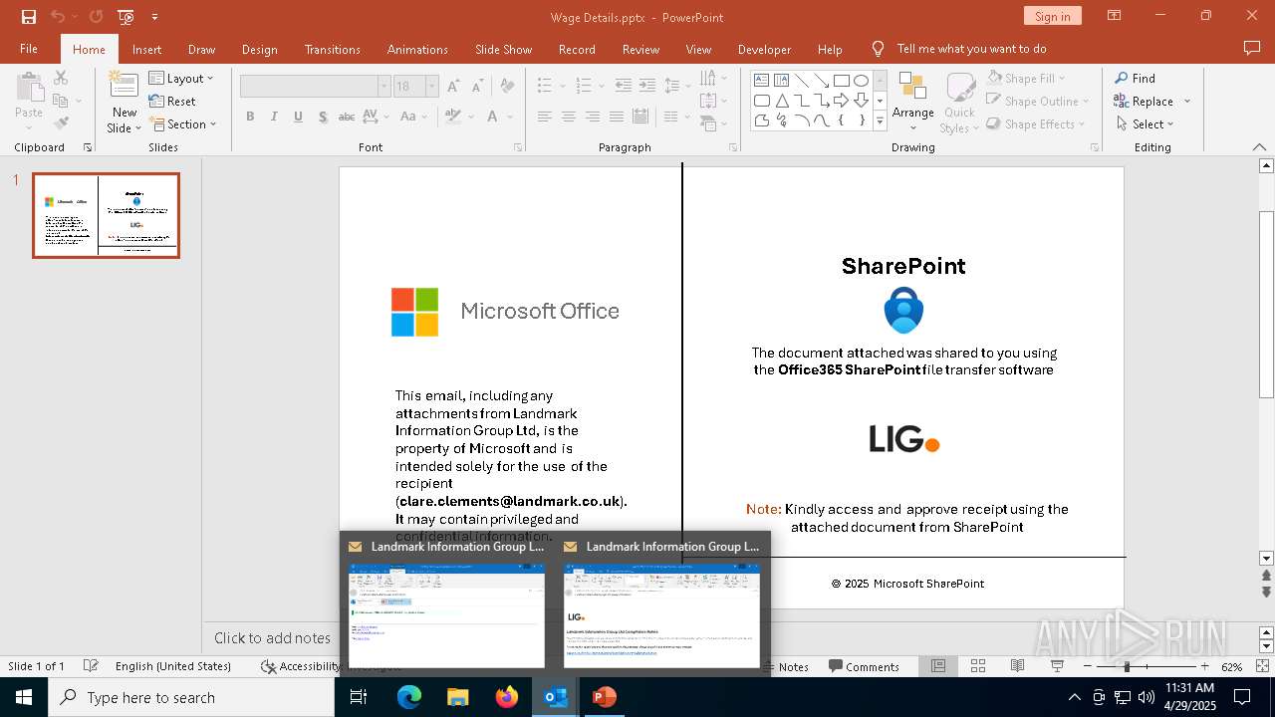The image size is (1275, 717).
Task: Toggle Italic formatting
Action: 274,117
